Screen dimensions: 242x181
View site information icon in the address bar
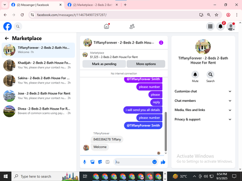point(32,15)
